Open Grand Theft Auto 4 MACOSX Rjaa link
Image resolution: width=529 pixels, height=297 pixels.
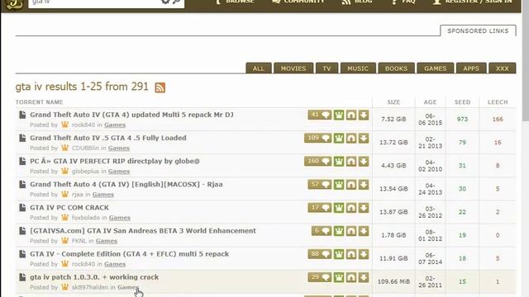pyautogui.click(x=126, y=184)
